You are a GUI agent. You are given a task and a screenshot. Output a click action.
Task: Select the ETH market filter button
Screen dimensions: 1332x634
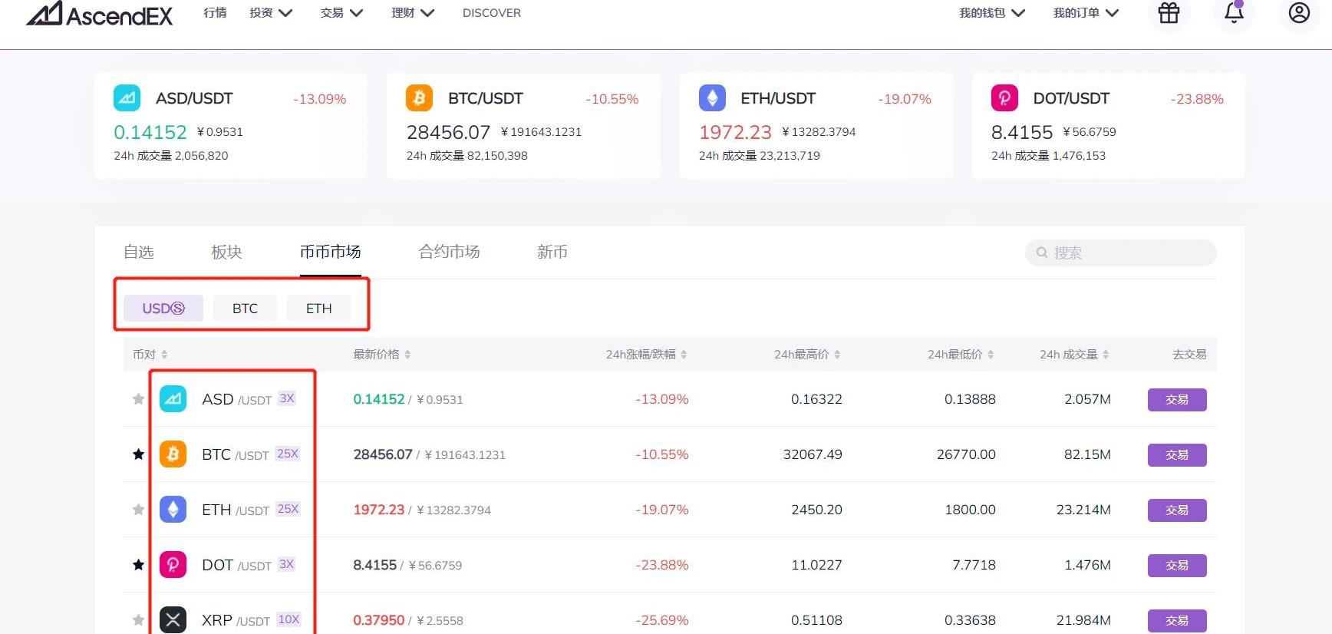[318, 309]
